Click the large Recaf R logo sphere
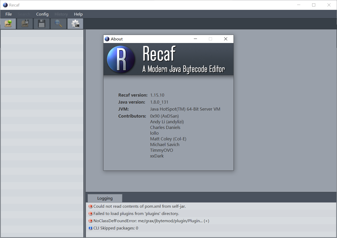 (121, 59)
